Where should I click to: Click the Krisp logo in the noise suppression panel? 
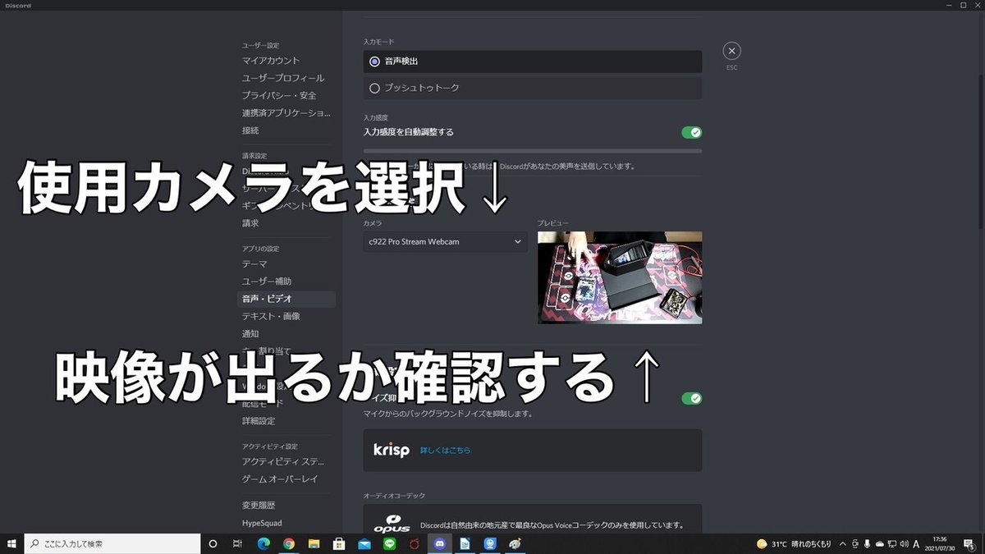tap(392, 450)
